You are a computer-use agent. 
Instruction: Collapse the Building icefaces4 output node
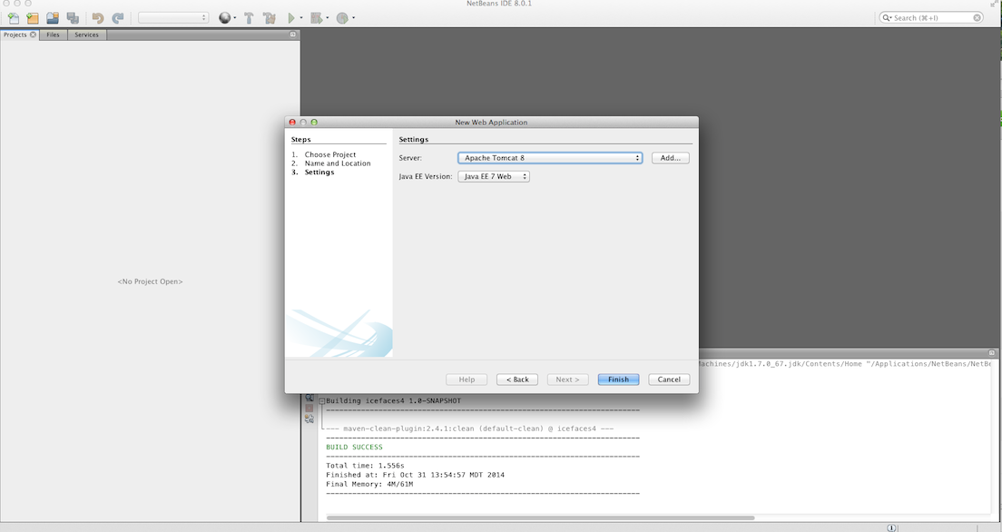pos(321,400)
